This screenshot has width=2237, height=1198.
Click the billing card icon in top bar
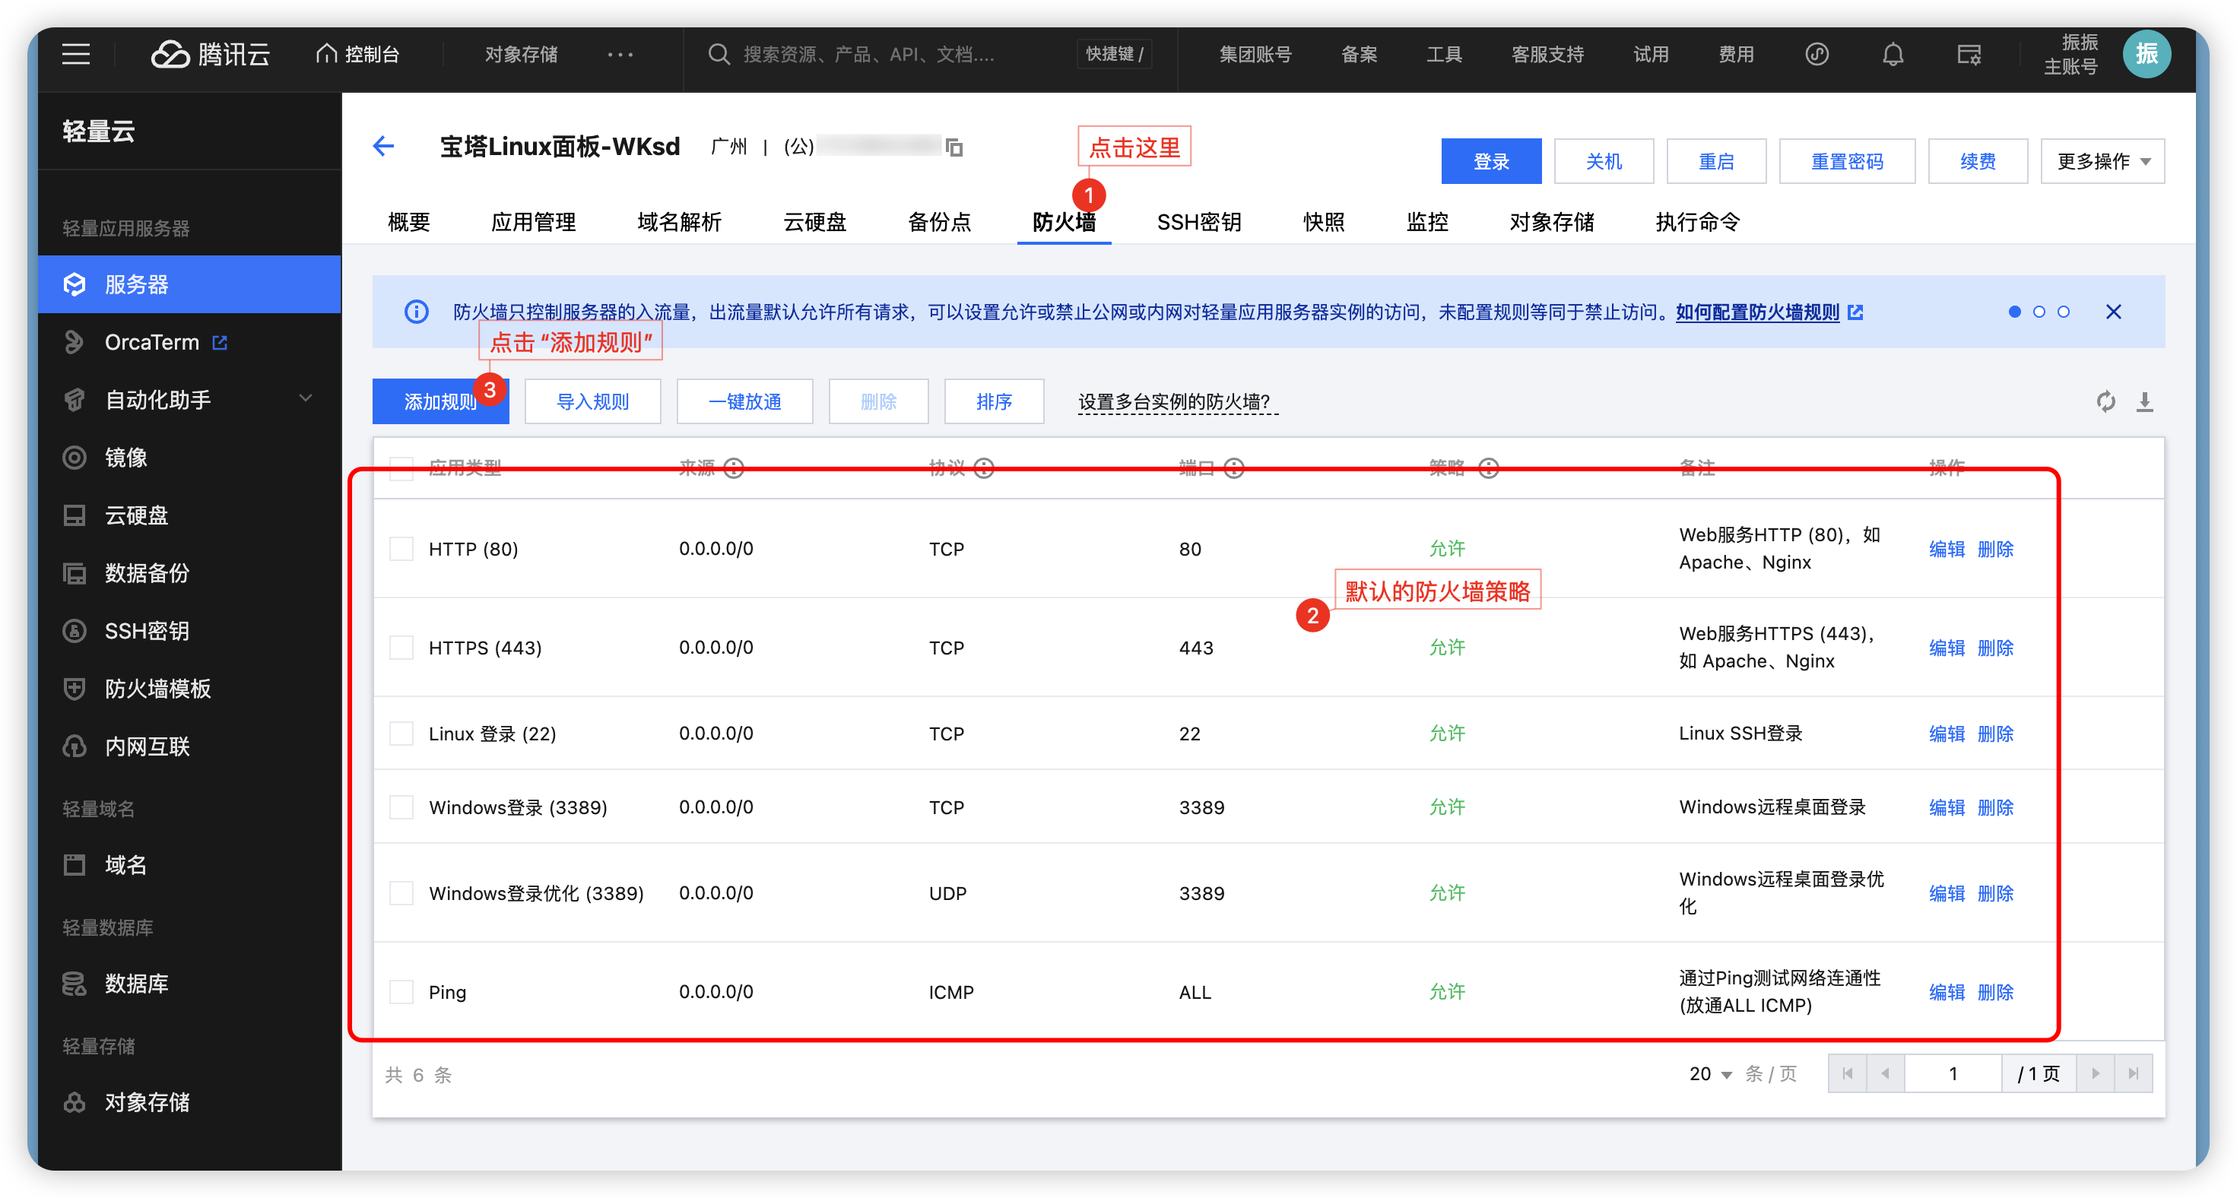[1969, 54]
